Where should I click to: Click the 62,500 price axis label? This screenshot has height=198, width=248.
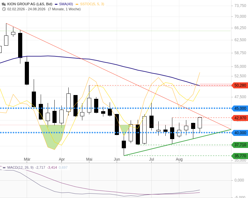[240, 40]
